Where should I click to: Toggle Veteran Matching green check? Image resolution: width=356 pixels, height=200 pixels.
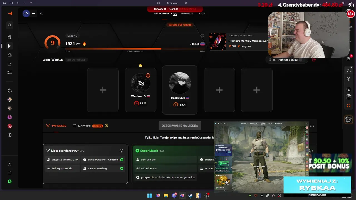(122, 169)
